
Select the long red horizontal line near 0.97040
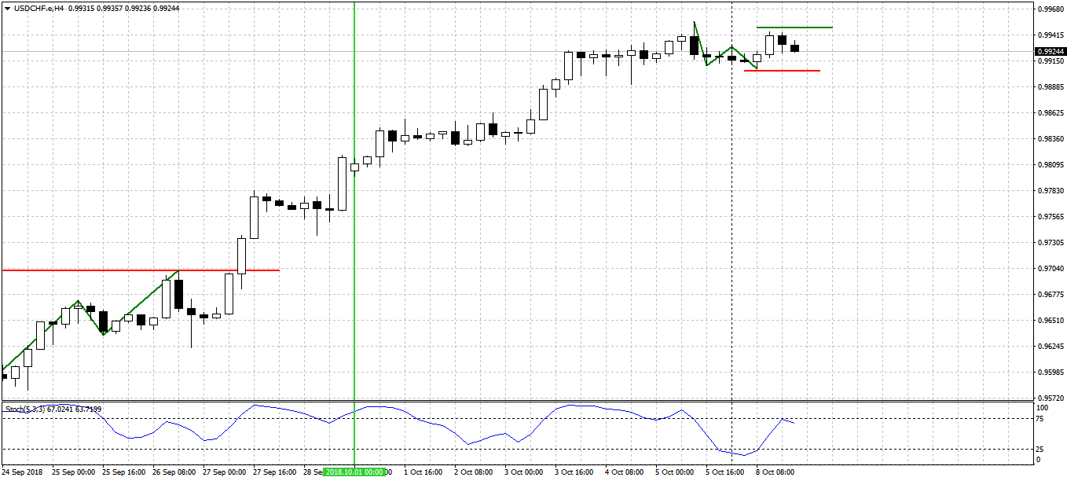tap(141, 270)
